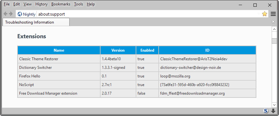The width and height of the screenshot is (279, 116).
Task: Click the dictionary-switcher@design-noir.de ID
Action: [191, 68]
